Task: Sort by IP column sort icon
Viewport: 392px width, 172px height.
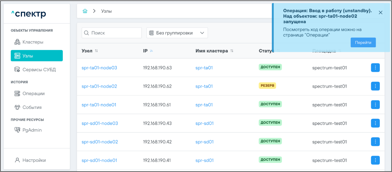Action: pos(152,51)
